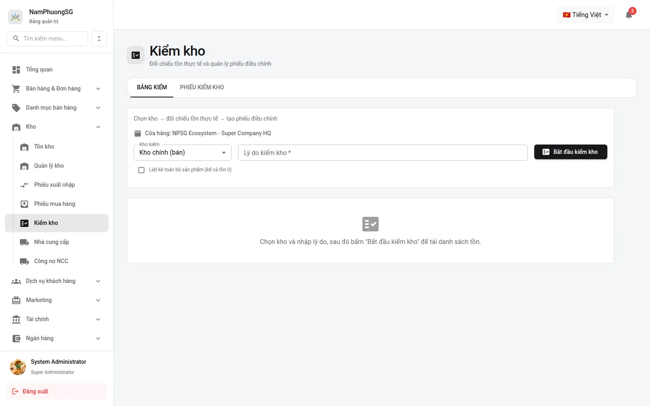Click the shopping cart icon for Bán hàng
The height and width of the screenshot is (406, 650).
tap(16, 89)
